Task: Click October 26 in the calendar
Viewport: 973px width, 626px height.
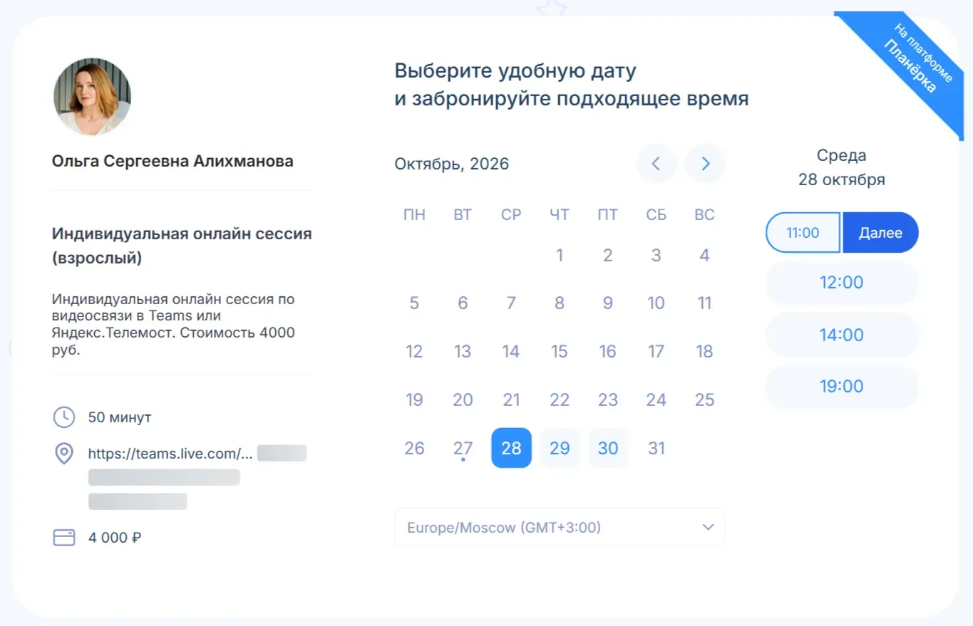Action: pyautogui.click(x=414, y=448)
